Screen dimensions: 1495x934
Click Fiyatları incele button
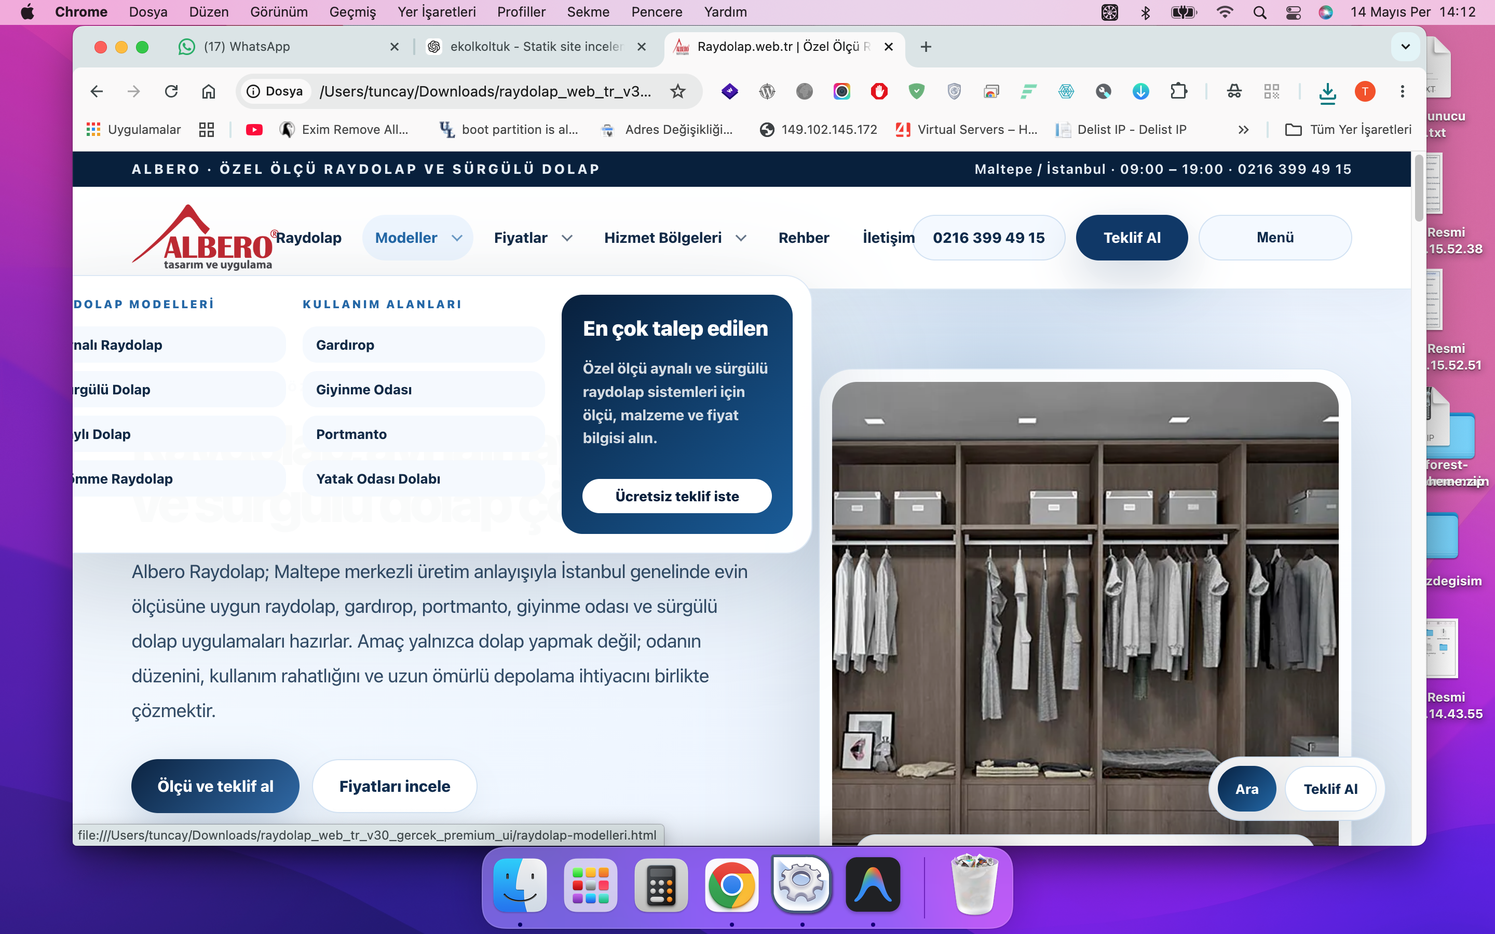pyautogui.click(x=395, y=786)
